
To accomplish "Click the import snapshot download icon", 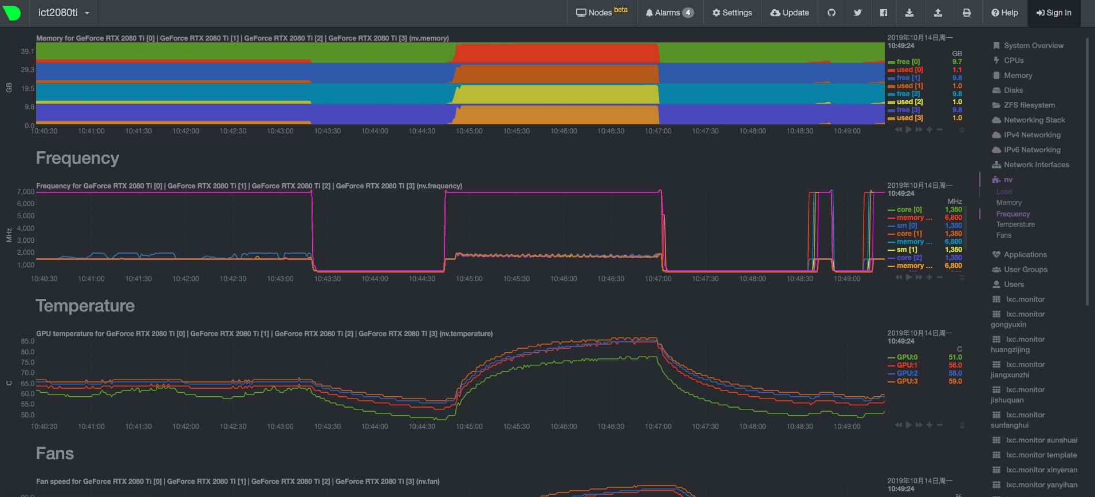I will [x=909, y=13].
